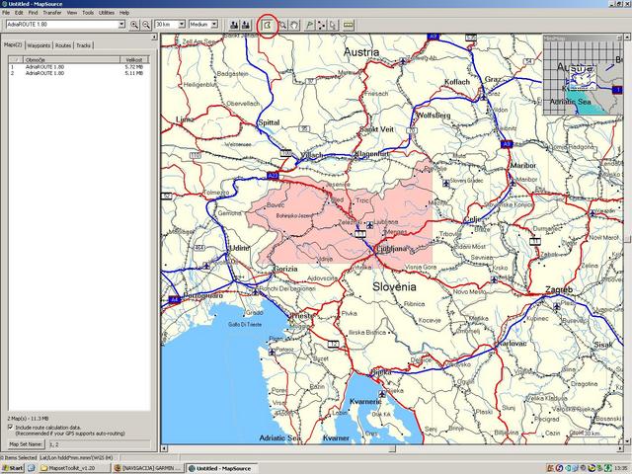Click map horizontal scrollbar left arrow
Image resolution: width=632 pixels, height=474 pixels.
point(164,448)
